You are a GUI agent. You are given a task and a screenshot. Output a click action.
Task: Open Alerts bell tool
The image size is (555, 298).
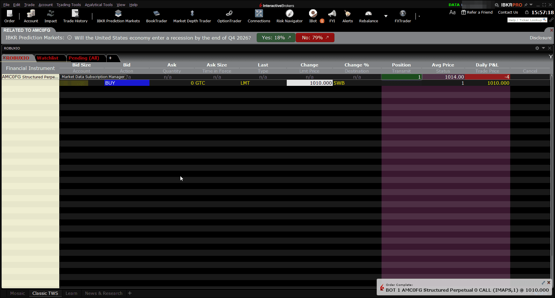347,16
